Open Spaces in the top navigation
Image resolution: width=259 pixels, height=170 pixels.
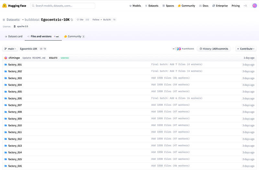coord(168,5)
